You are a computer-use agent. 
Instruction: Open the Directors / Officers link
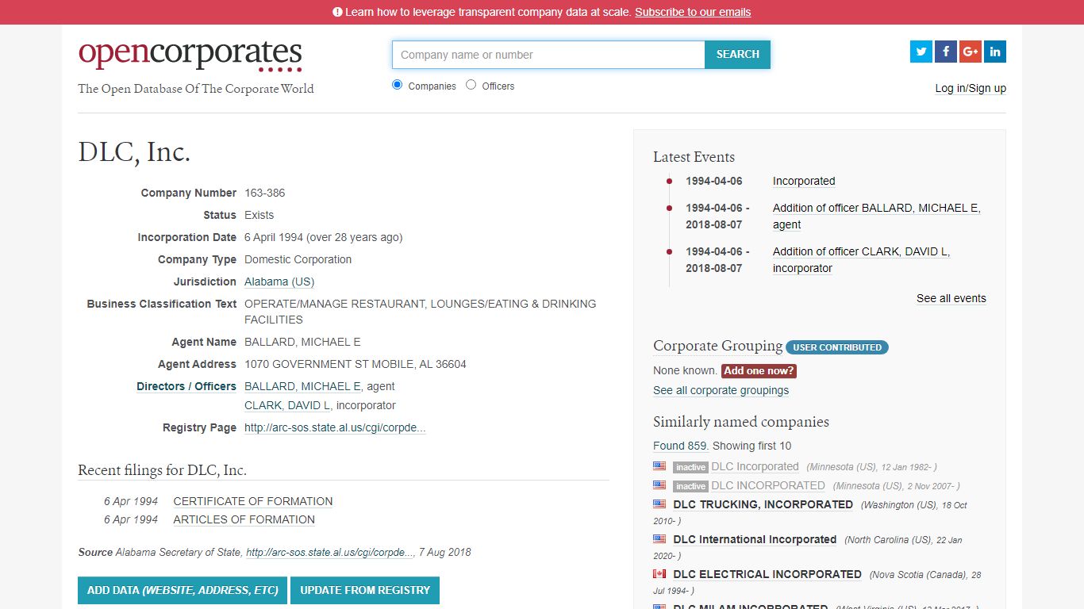pos(186,386)
